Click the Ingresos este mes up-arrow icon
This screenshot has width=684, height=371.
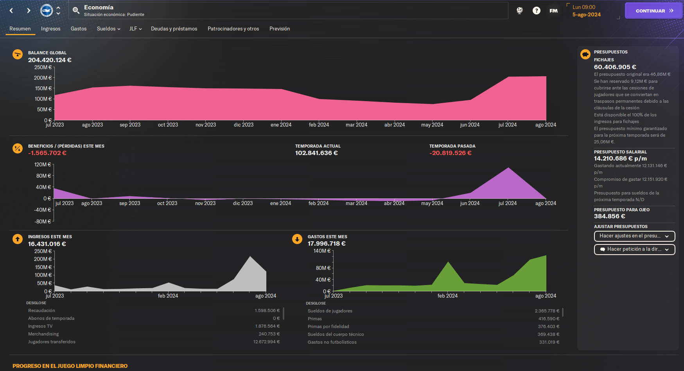(18, 239)
